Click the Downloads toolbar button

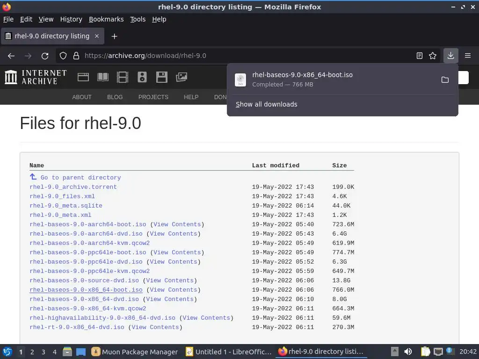click(450, 56)
